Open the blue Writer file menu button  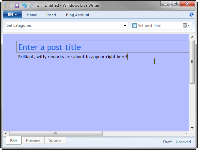pos(13,15)
